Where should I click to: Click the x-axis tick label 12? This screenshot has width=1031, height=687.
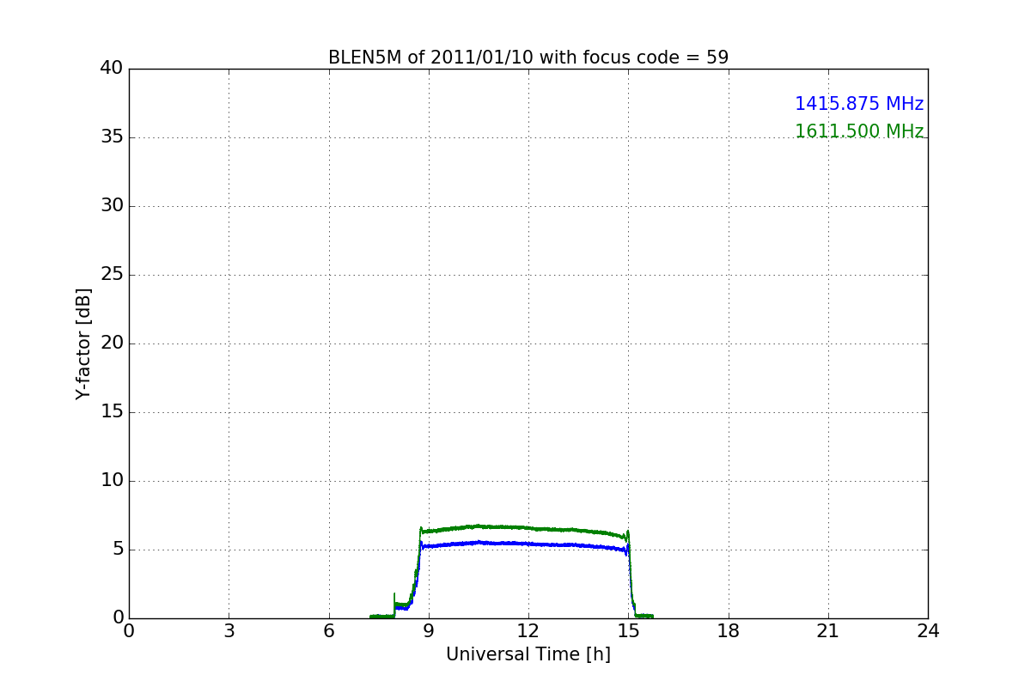528,631
